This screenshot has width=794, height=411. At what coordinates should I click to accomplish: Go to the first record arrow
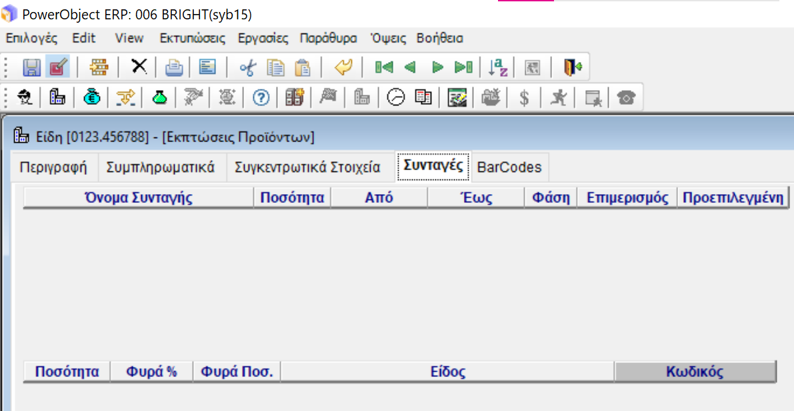[383, 67]
